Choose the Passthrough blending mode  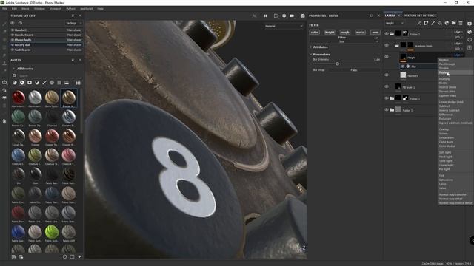(x=455, y=64)
